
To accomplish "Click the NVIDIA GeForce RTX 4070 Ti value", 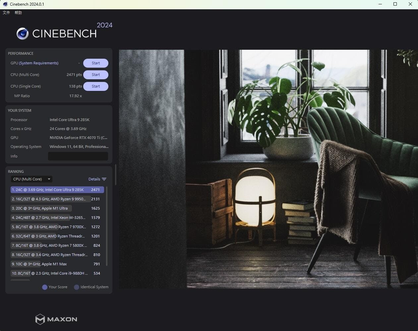I will point(79,138).
